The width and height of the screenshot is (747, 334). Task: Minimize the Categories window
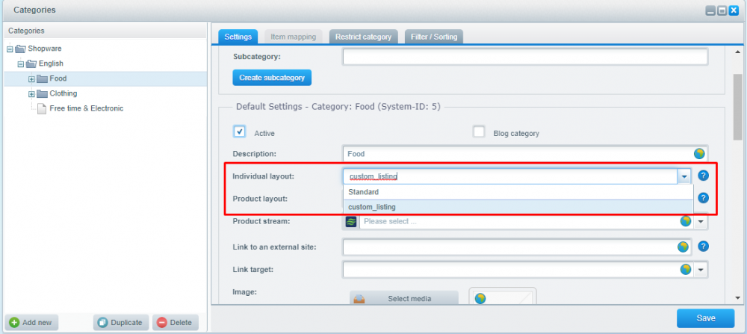coord(710,10)
